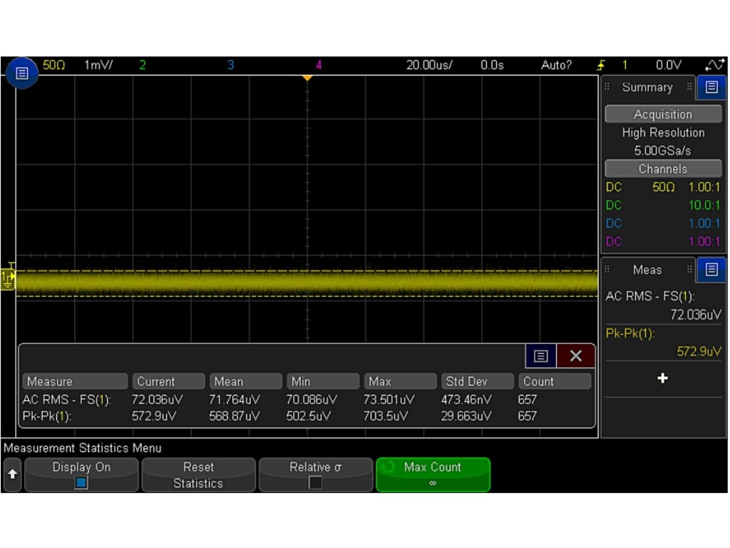Select the green channel DC 10.0:1 row
The height and width of the screenshot is (548, 730).
point(663,205)
